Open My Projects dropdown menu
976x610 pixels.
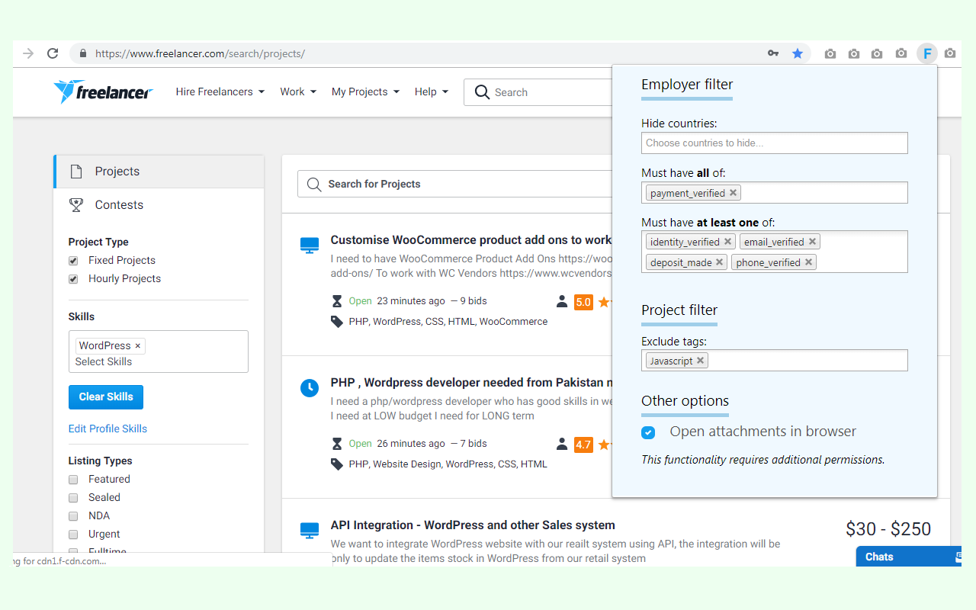click(x=365, y=91)
